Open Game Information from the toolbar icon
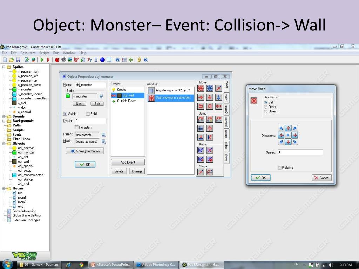359x269 pixels. (118, 60)
